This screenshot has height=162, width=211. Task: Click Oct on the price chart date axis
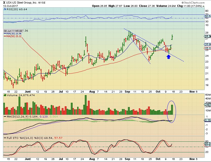tap(158, 92)
